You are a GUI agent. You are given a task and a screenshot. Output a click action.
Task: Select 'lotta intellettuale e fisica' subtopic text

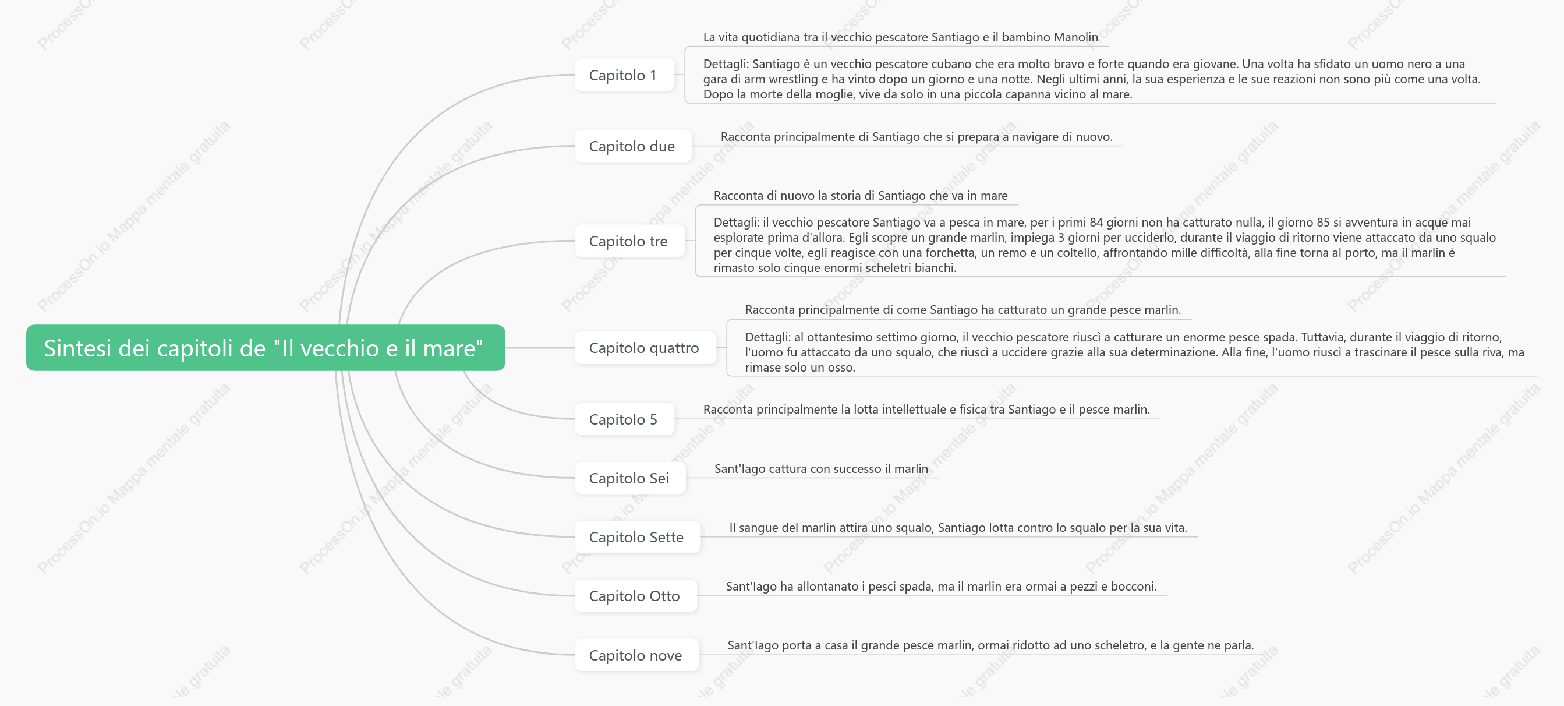point(926,410)
